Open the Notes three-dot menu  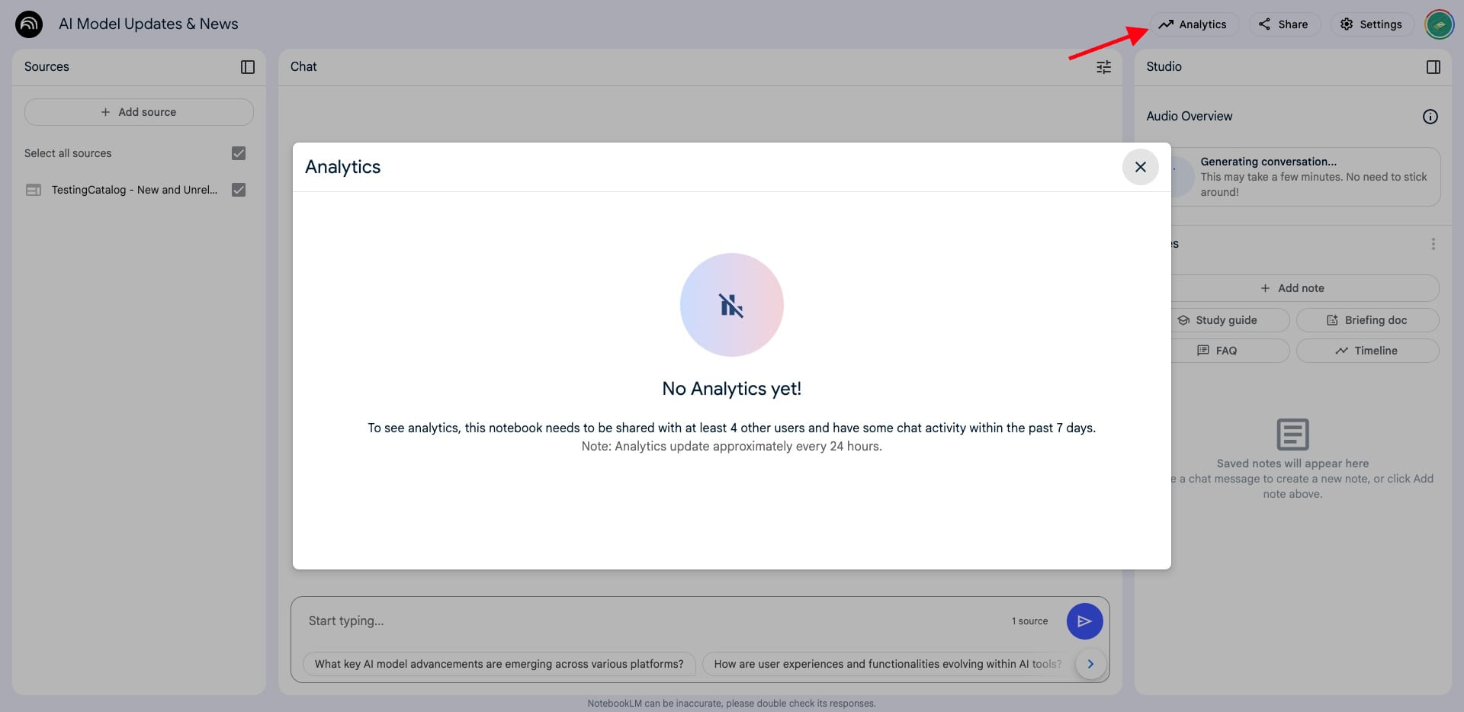pos(1433,244)
